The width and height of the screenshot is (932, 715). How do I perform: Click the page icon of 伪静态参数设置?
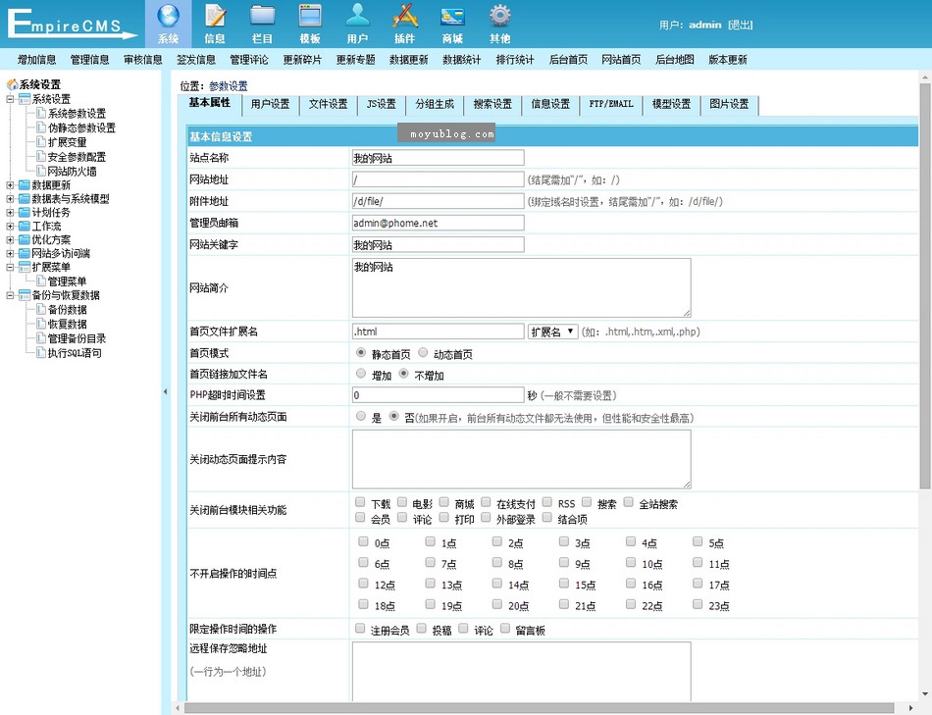41,128
